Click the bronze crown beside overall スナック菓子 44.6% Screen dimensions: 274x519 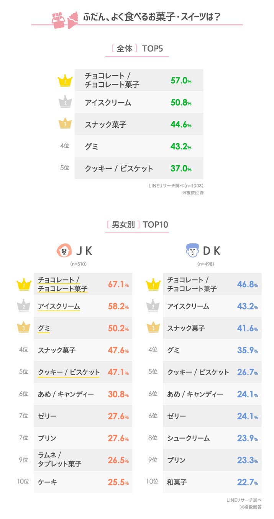tap(65, 124)
